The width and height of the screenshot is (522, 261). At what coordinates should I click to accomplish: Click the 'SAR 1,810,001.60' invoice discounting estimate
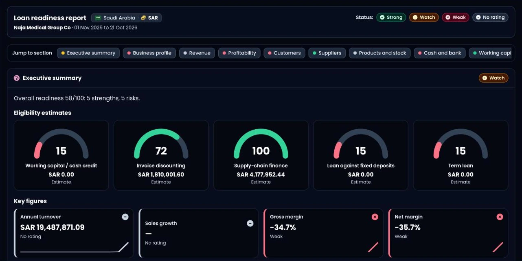[161, 175]
